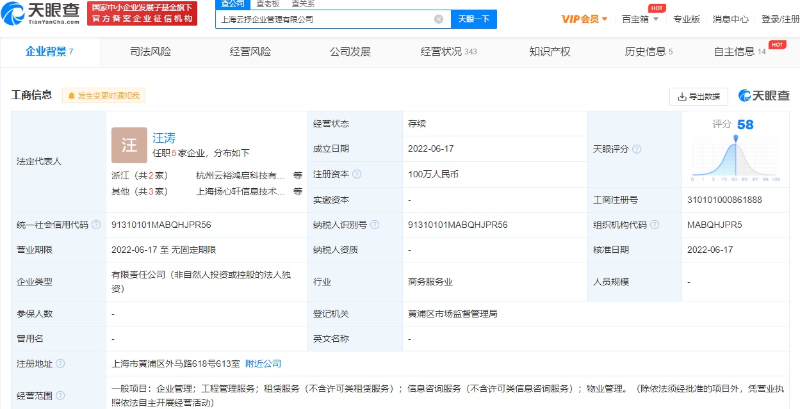The height and width of the screenshot is (409, 800).
Task: Switch to the 经营风险 tab
Action: 250,52
